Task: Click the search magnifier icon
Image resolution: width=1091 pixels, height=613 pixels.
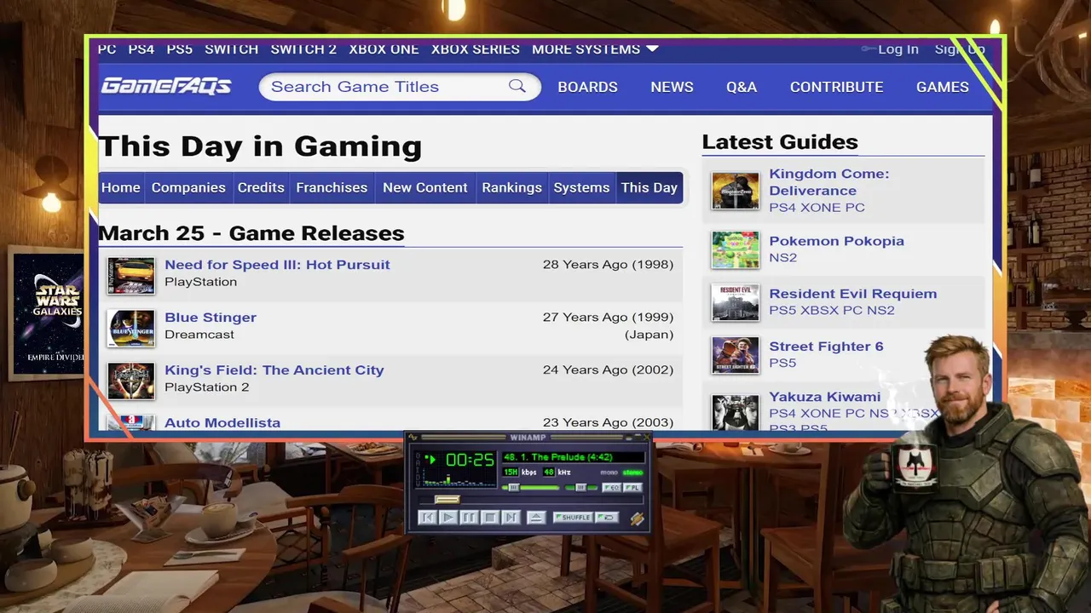Action: coord(517,86)
